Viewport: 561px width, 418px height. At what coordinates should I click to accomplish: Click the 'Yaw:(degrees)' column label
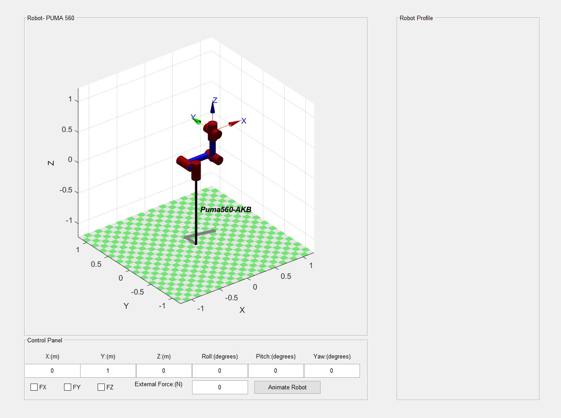pos(332,357)
